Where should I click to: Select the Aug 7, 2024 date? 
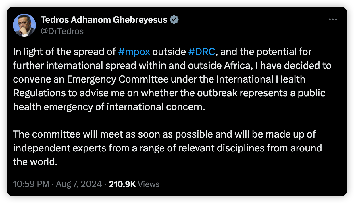coord(79,184)
